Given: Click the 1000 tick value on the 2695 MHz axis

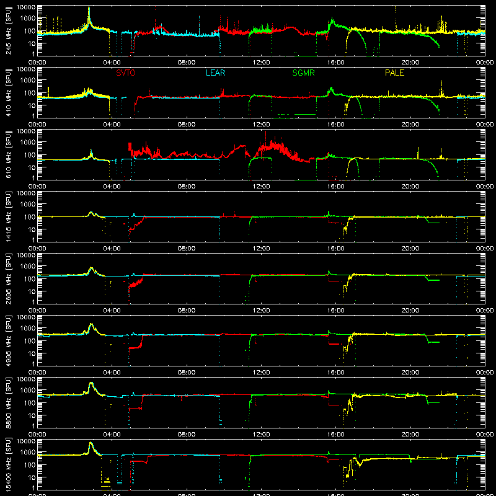Looking at the screenshot, I should [28, 267].
